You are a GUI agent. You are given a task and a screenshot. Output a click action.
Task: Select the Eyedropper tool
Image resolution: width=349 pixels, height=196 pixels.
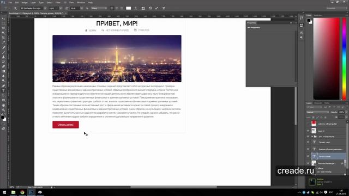pos(3,42)
